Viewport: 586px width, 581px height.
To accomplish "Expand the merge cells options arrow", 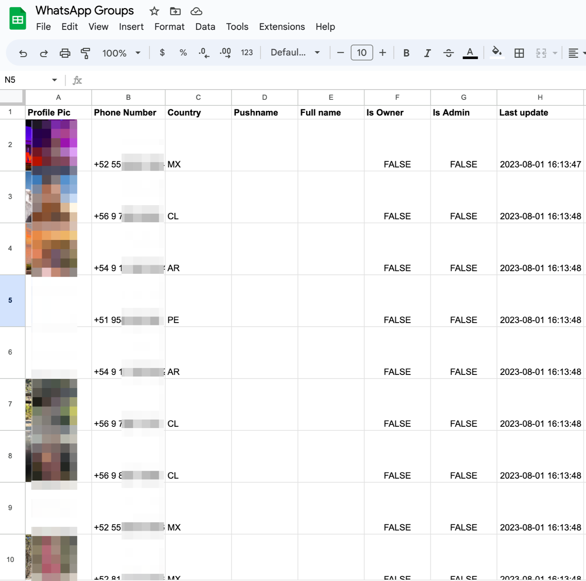I will pos(555,53).
